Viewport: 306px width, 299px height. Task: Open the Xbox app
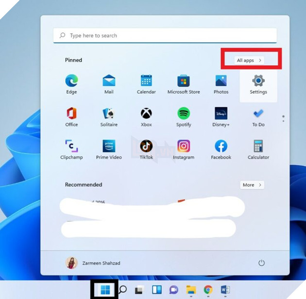click(146, 116)
